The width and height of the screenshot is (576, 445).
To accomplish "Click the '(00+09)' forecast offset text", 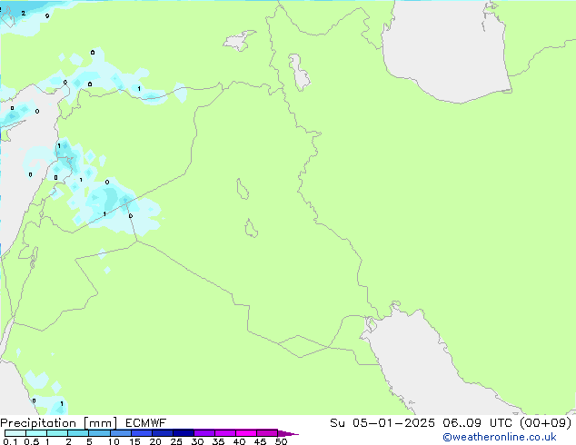I will pos(546,423).
